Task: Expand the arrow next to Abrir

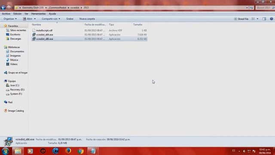Action: (35, 19)
